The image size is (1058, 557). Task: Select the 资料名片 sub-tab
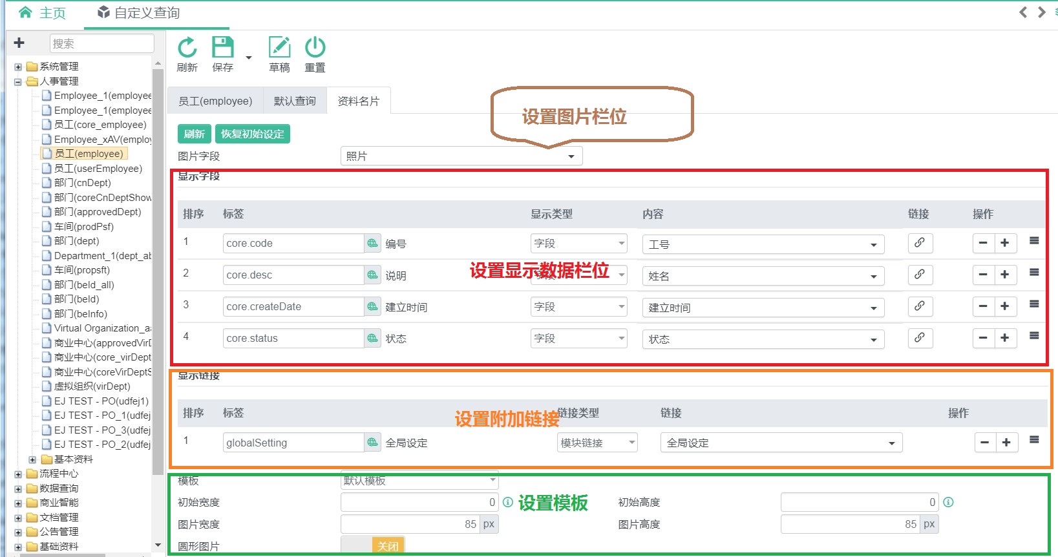tap(359, 101)
